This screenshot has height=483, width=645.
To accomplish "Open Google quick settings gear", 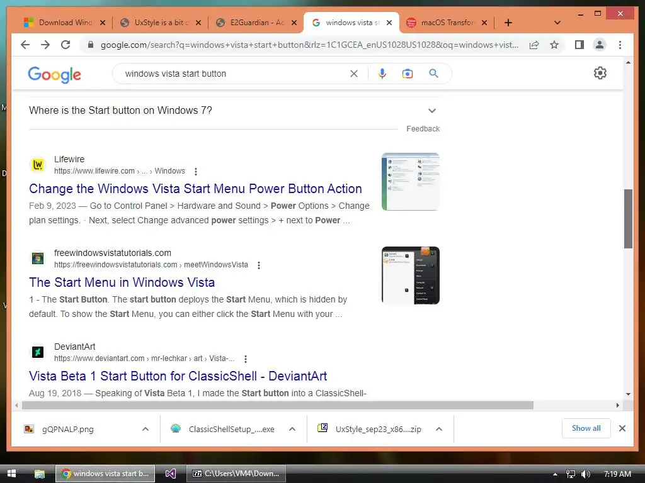I will pyautogui.click(x=600, y=73).
